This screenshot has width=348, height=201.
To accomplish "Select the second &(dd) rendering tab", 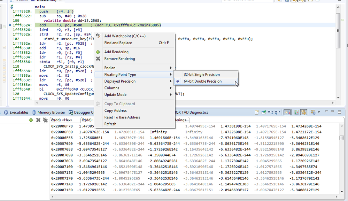I will coord(87,120).
